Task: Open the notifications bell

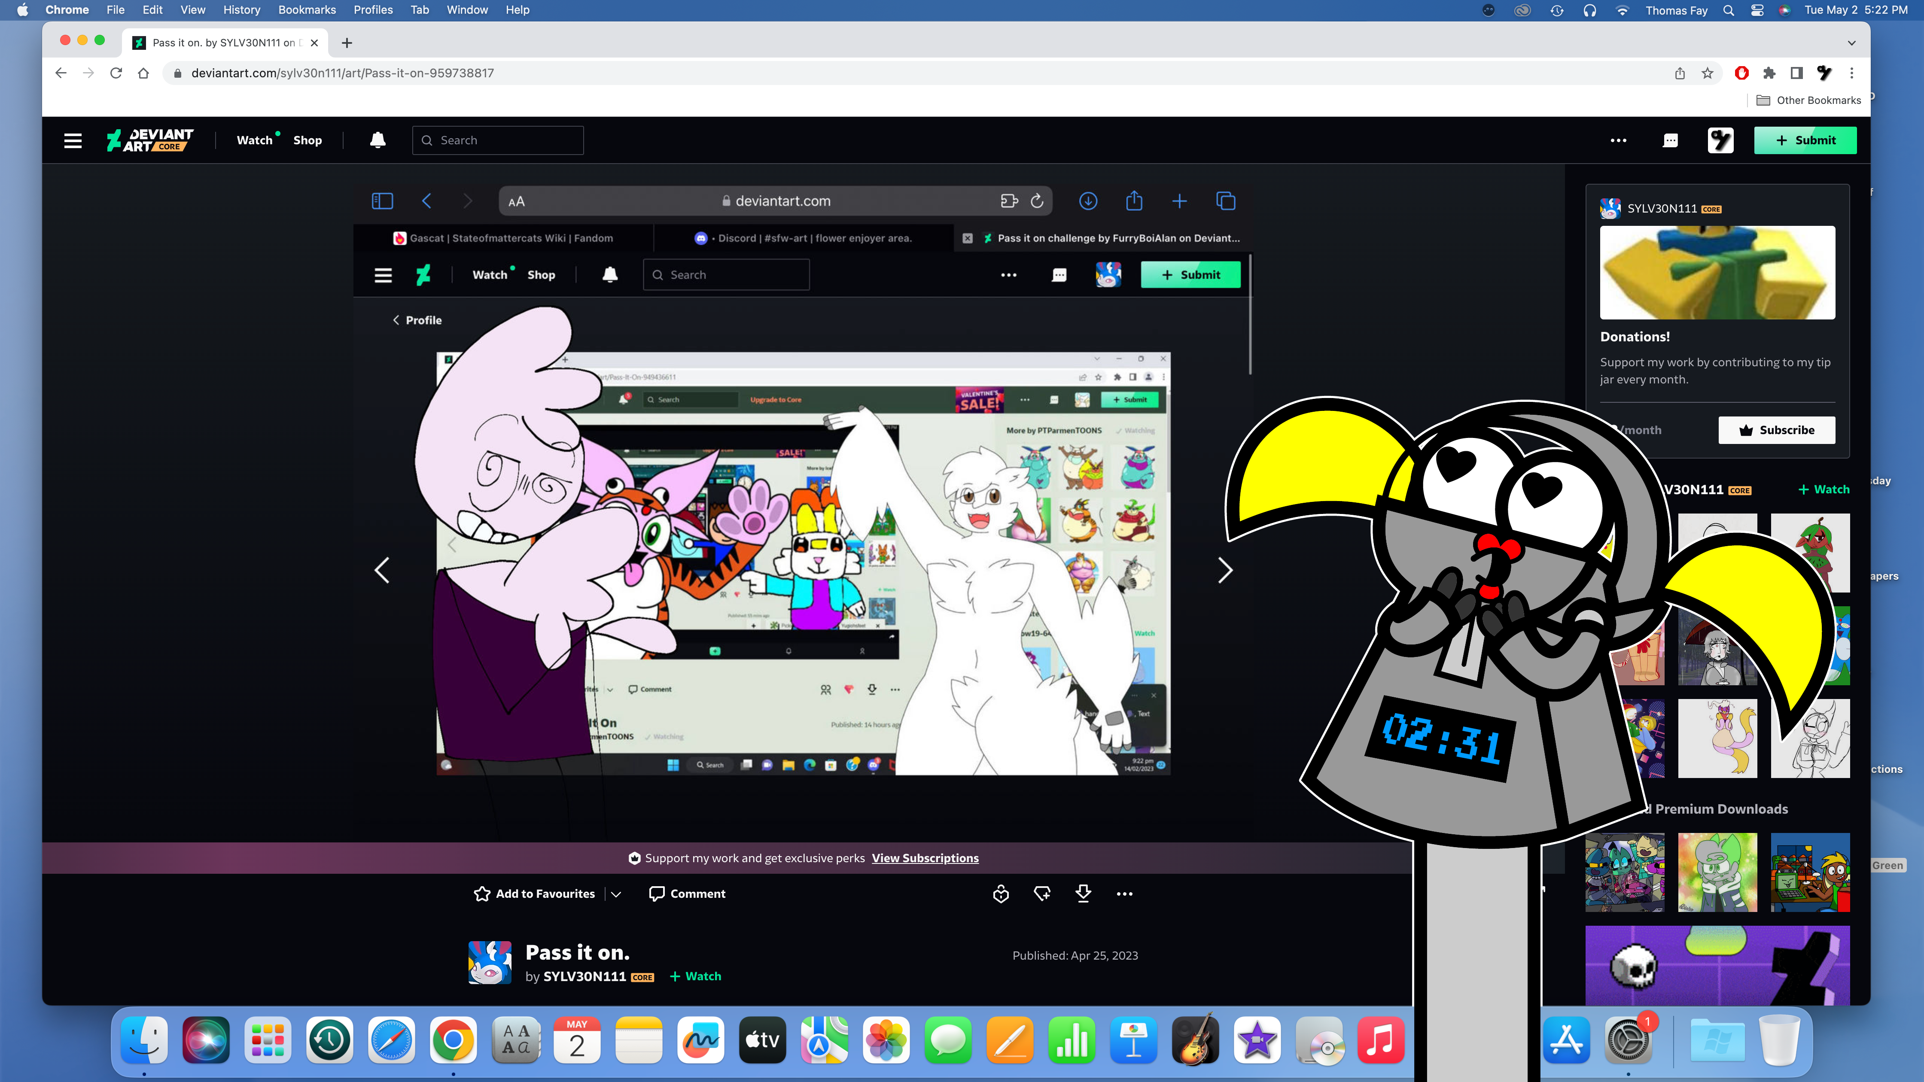Action: coord(378,140)
